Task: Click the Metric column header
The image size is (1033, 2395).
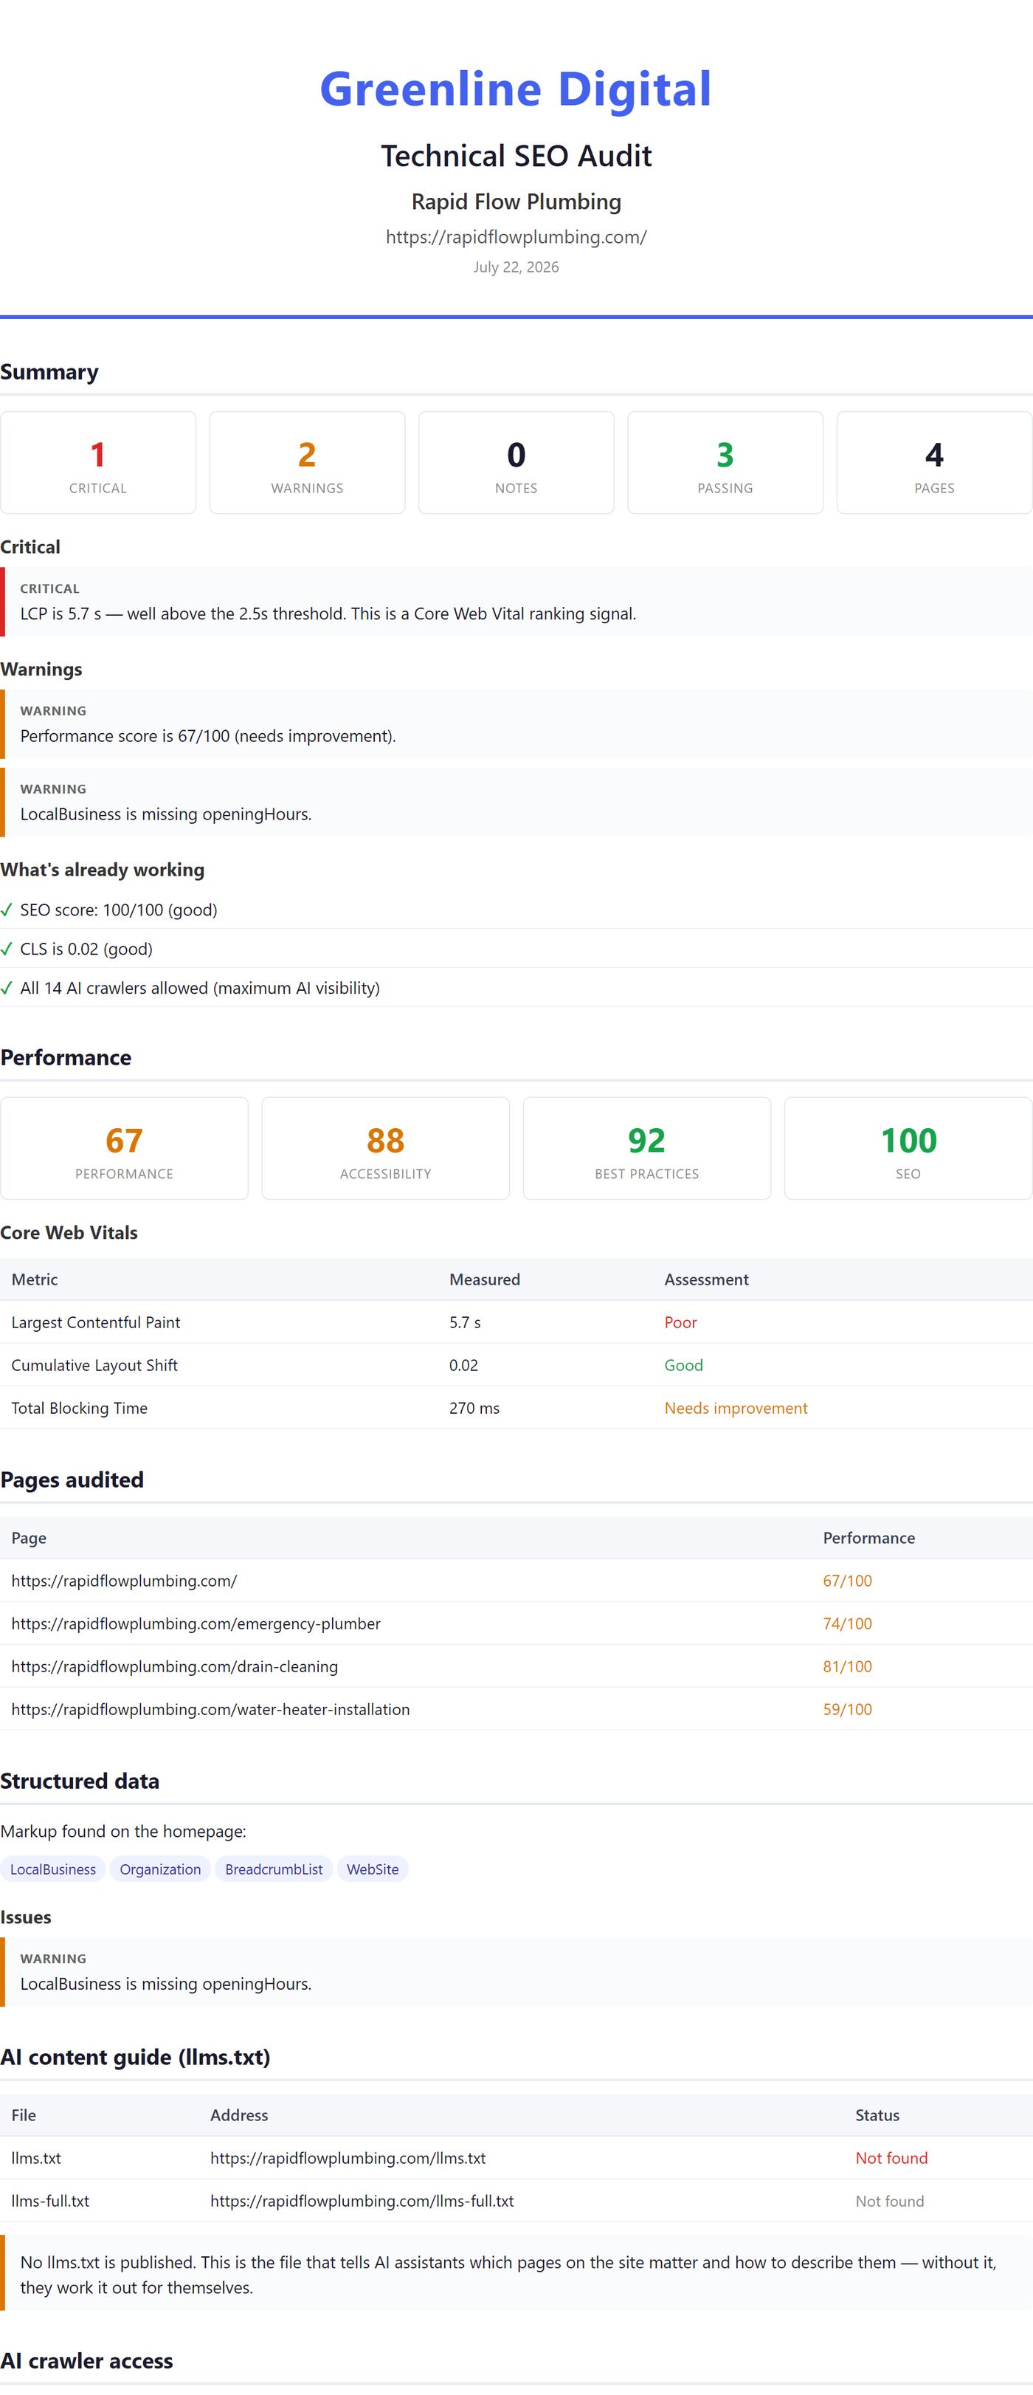Action: [35, 1279]
